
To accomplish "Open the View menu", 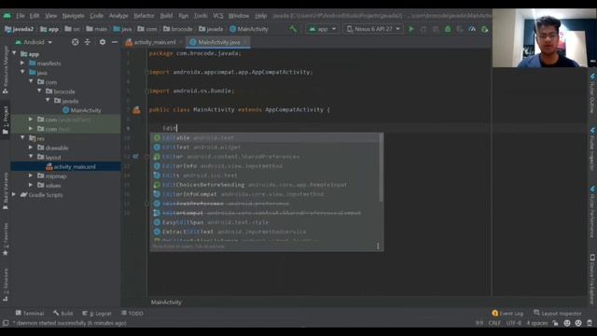I will click(50, 16).
